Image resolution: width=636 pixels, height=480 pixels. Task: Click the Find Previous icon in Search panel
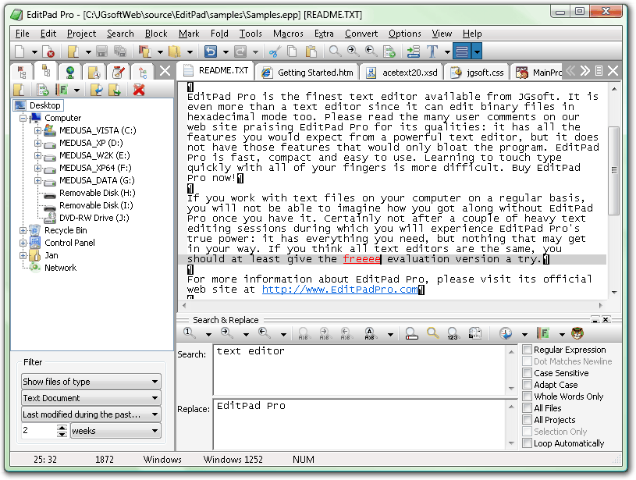(265, 333)
